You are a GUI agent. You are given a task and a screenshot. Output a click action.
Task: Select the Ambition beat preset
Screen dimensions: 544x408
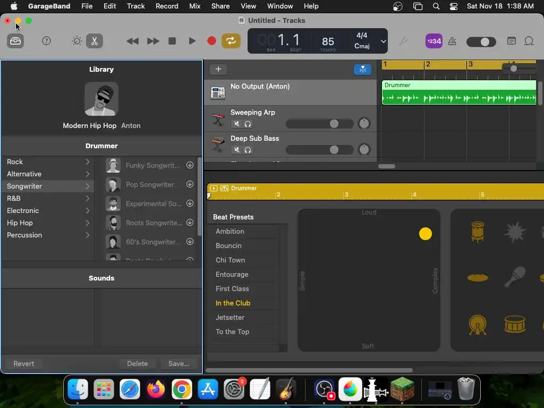pos(230,232)
